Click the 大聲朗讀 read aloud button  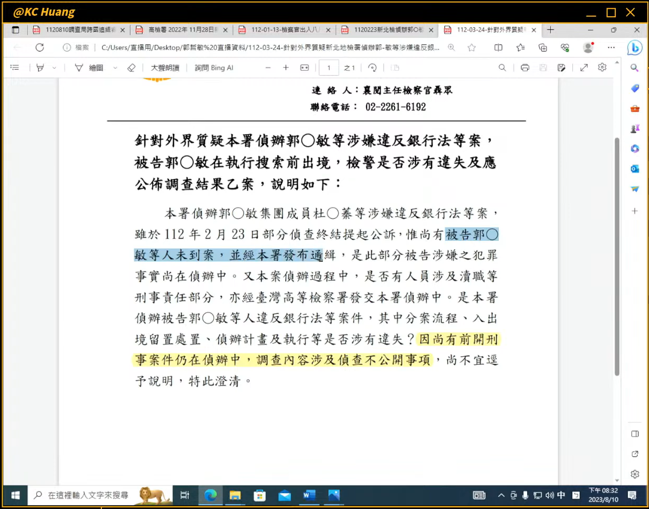(x=165, y=68)
